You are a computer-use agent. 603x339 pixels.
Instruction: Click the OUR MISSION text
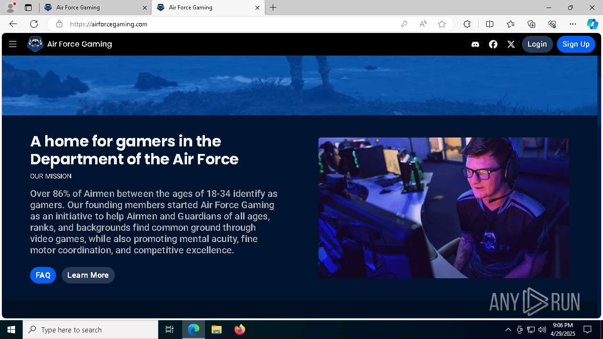[x=51, y=176]
